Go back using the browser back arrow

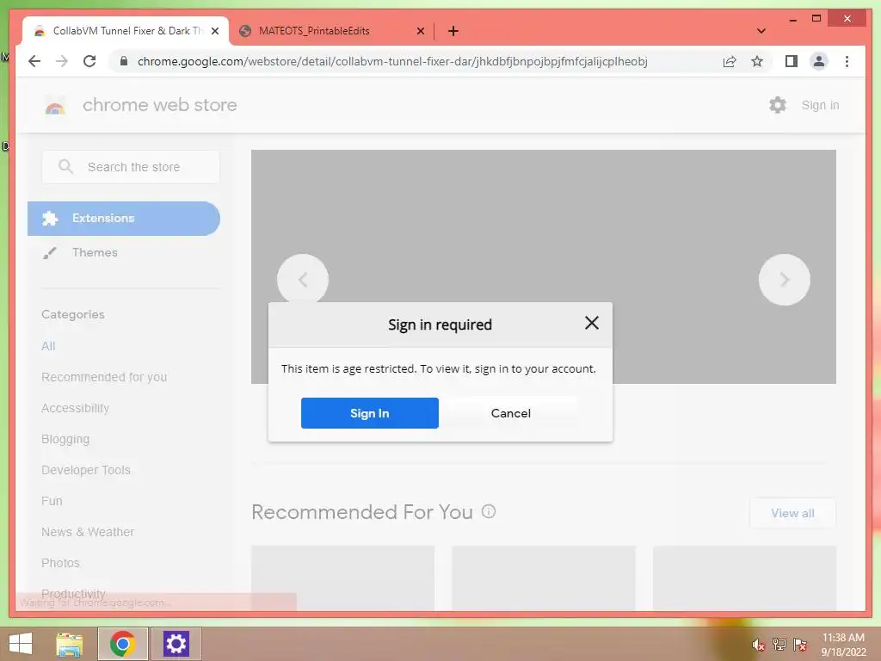(x=34, y=61)
